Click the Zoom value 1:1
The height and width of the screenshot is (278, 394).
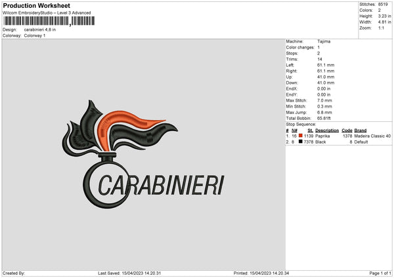click(x=381, y=28)
